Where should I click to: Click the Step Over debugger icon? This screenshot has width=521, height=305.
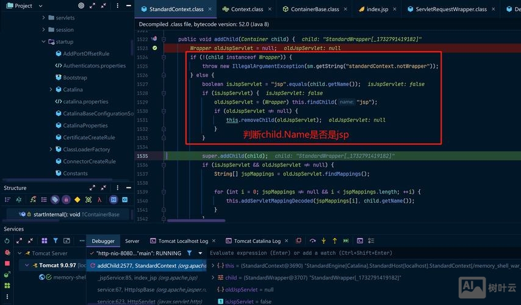pos(312,241)
